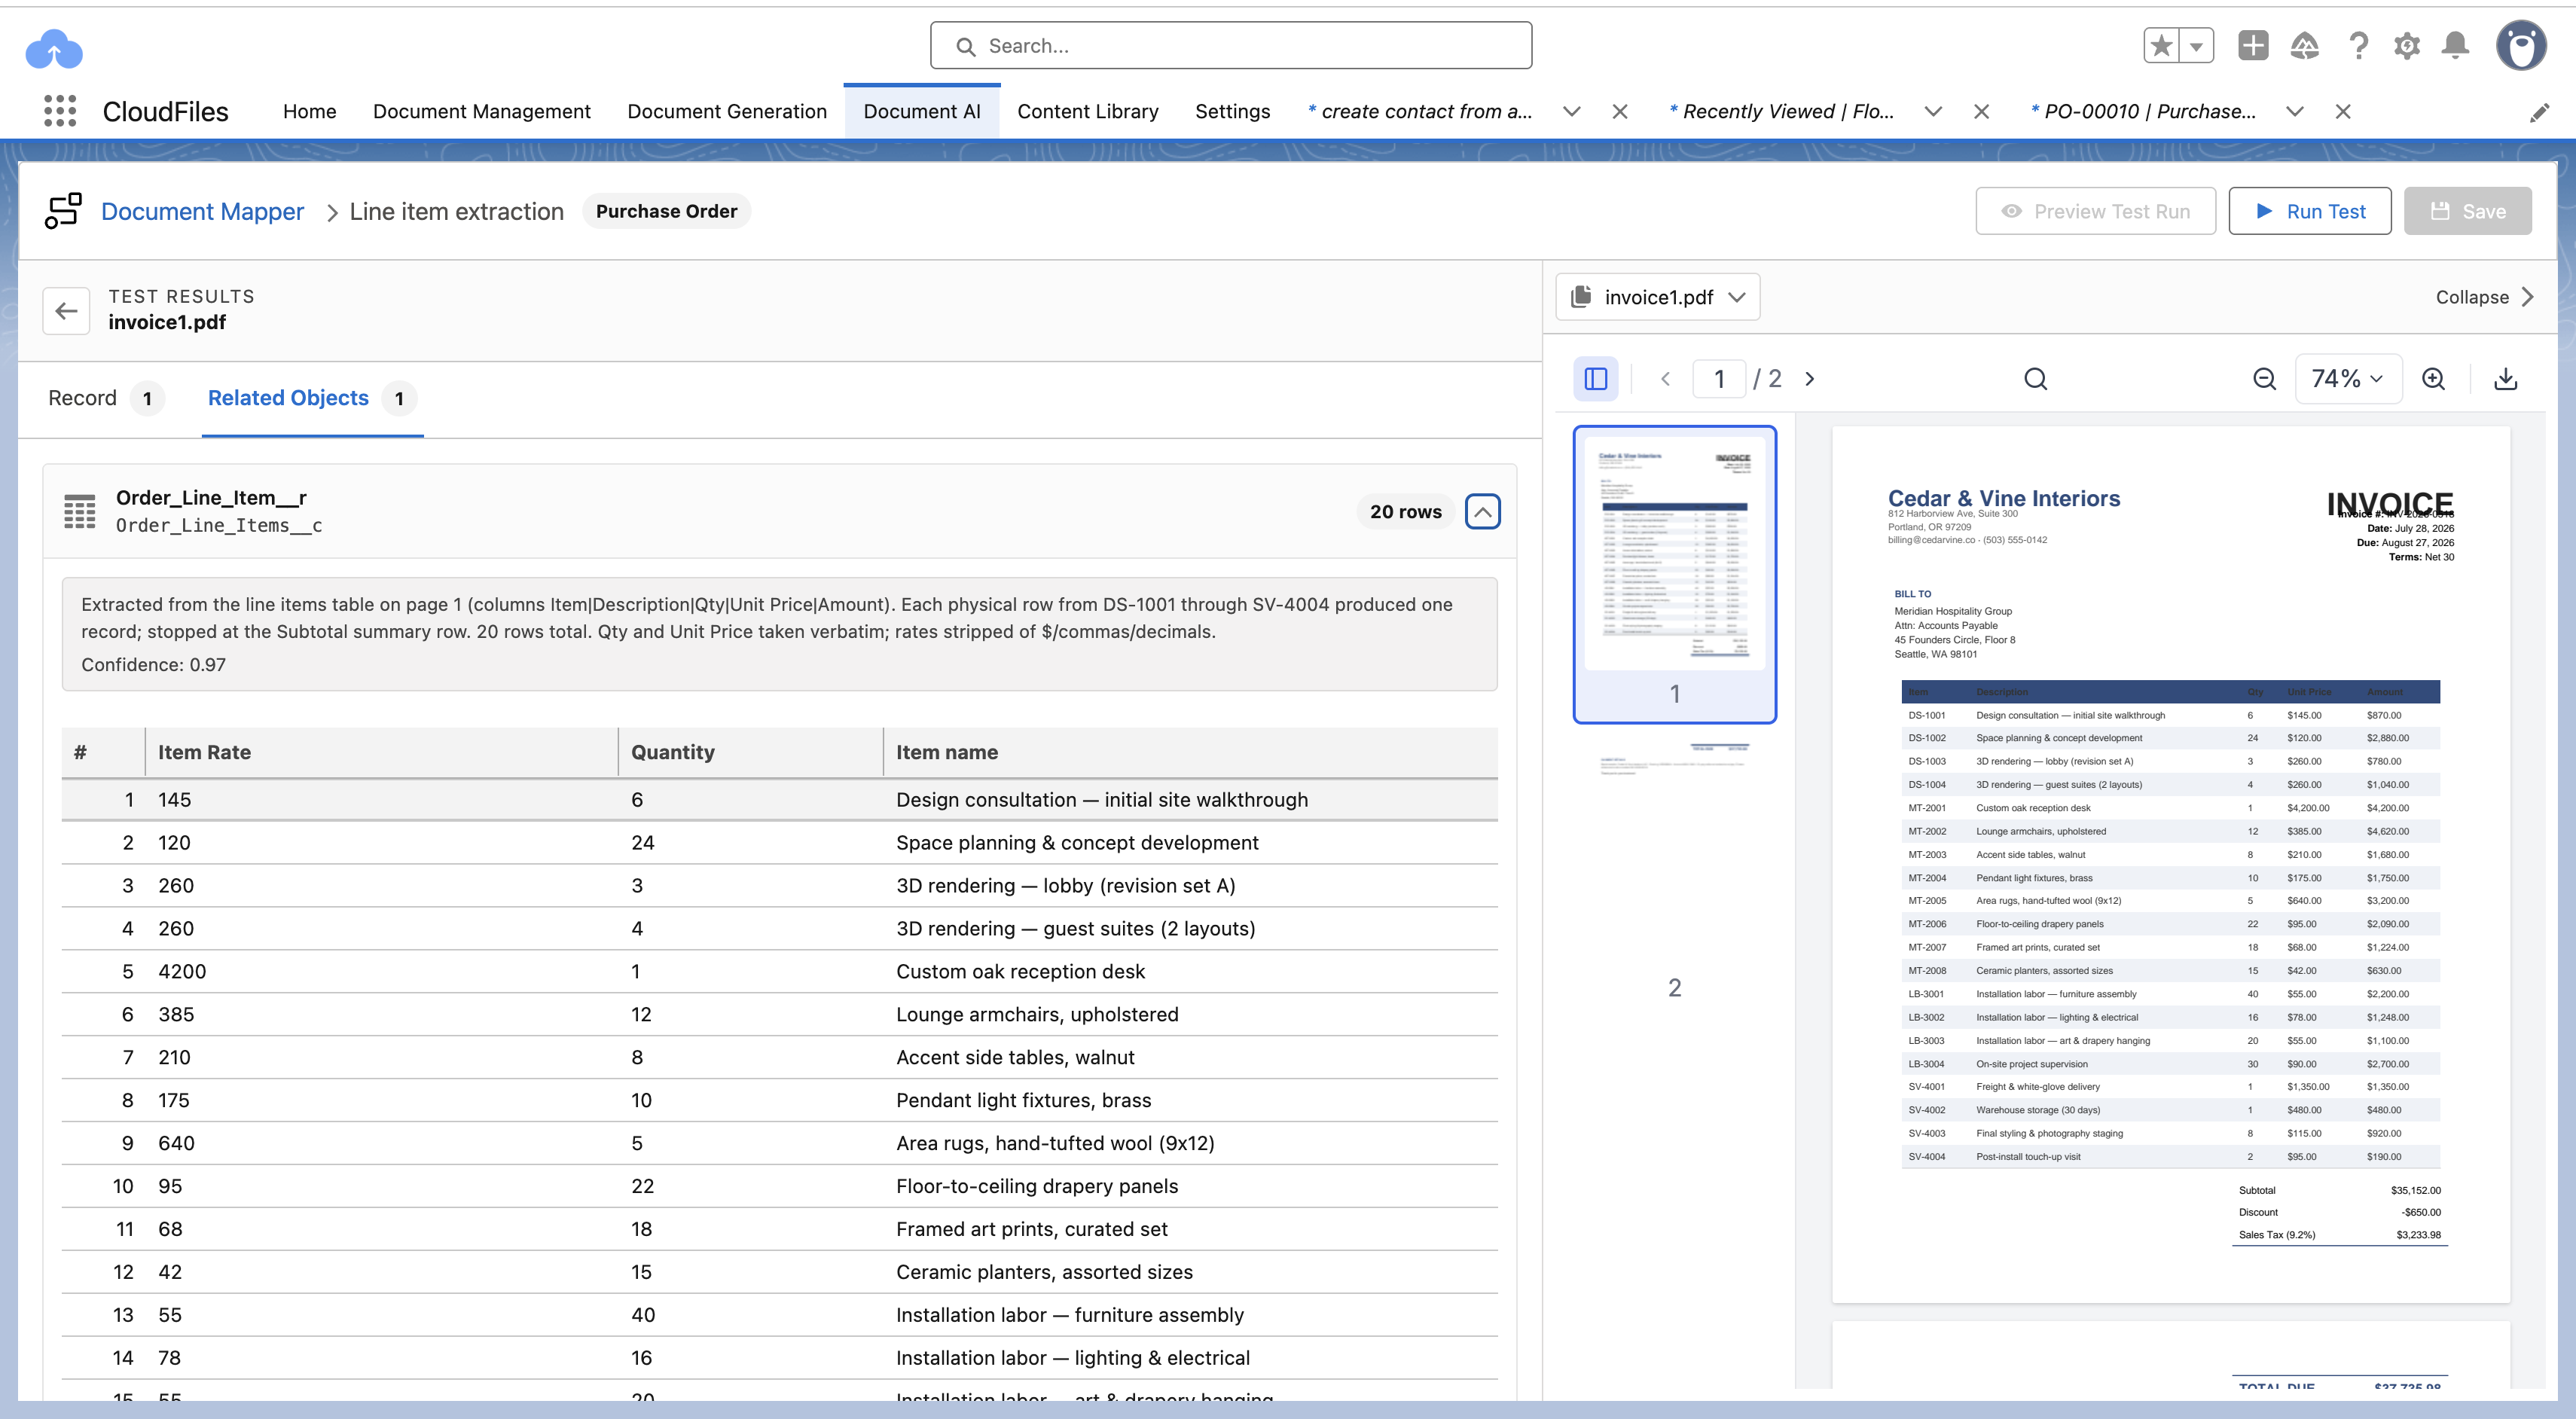Go to next PDF page
The width and height of the screenshot is (2576, 1419).
1809,379
